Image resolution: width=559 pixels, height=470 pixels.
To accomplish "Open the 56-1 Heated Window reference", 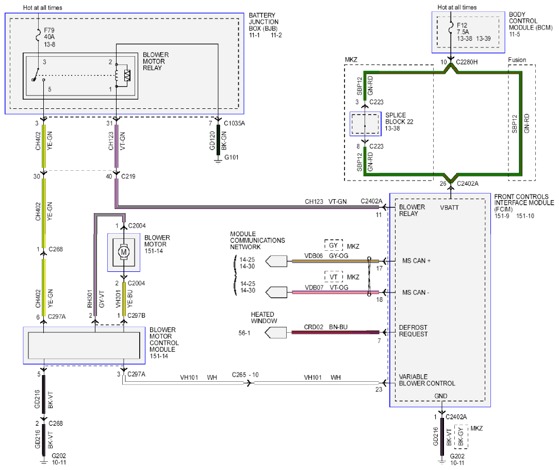I will 244,333.
